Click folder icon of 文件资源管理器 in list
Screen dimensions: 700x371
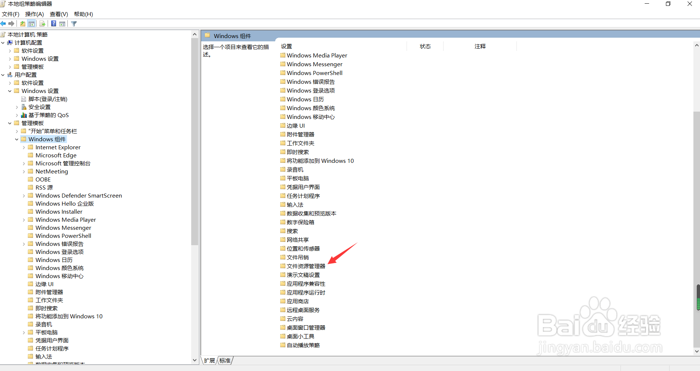pyautogui.click(x=283, y=266)
